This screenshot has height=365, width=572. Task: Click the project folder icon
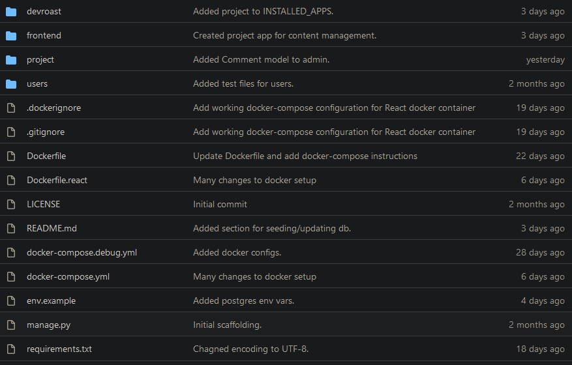coord(11,60)
